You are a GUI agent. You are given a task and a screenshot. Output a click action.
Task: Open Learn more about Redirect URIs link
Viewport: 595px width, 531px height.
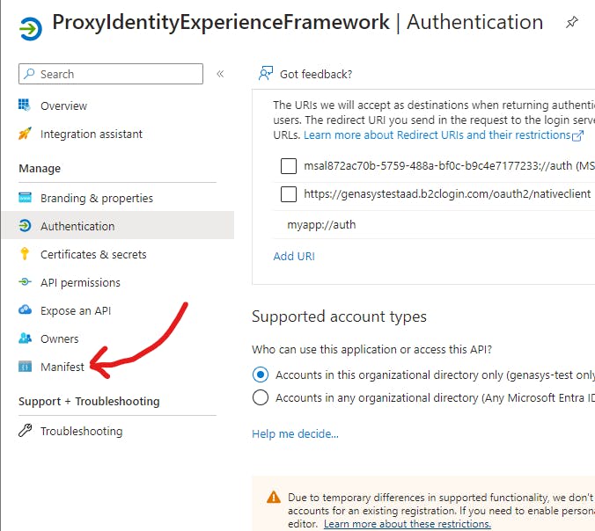(x=444, y=135)
